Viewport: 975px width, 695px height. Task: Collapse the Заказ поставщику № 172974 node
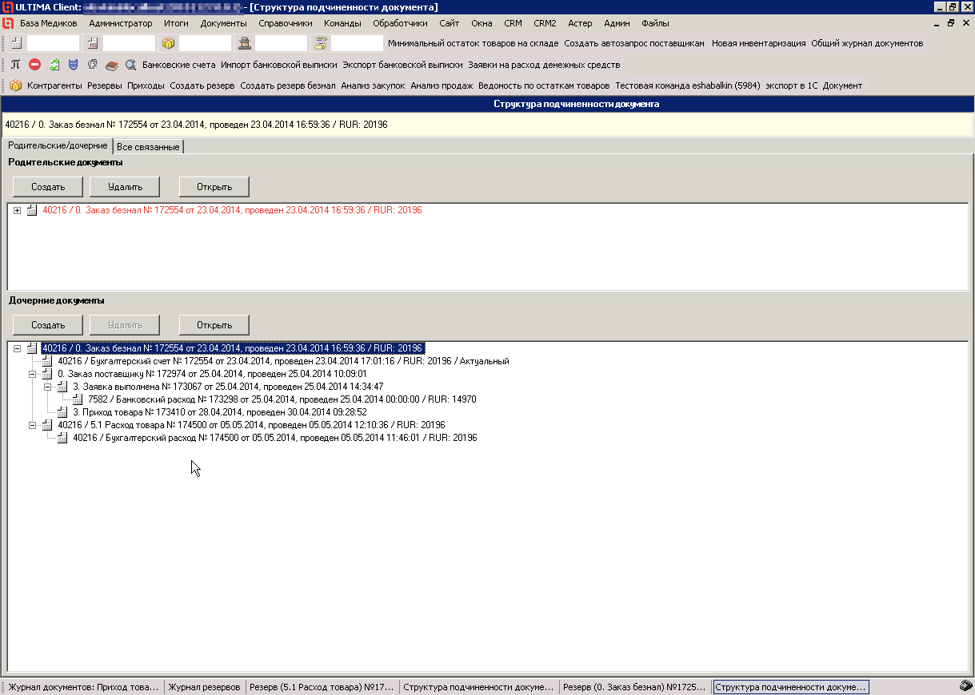click(x=33, y=374)
